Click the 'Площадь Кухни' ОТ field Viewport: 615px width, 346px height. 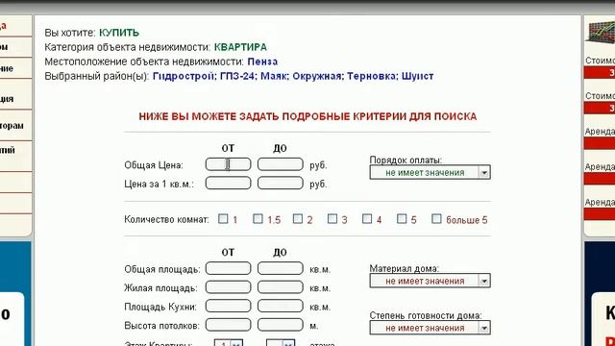pos(229,306)
